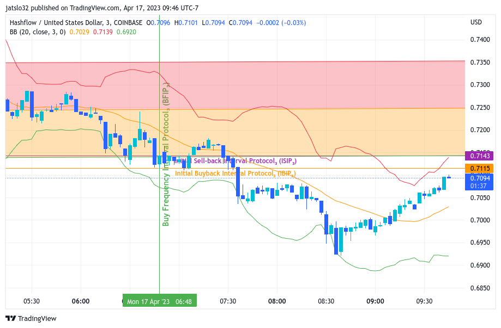The height and width of the screenshot is (328, 501).
Task: Click the 07:30 time axis label
Action: click(228, 301)
